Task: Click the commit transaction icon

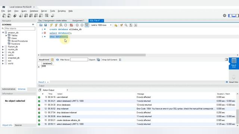Action: [77, 25]
